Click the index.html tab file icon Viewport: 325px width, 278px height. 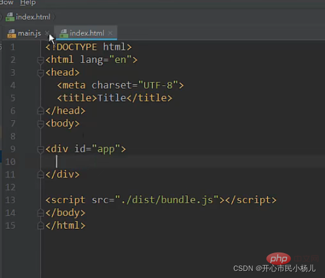(x=64, y=33)
